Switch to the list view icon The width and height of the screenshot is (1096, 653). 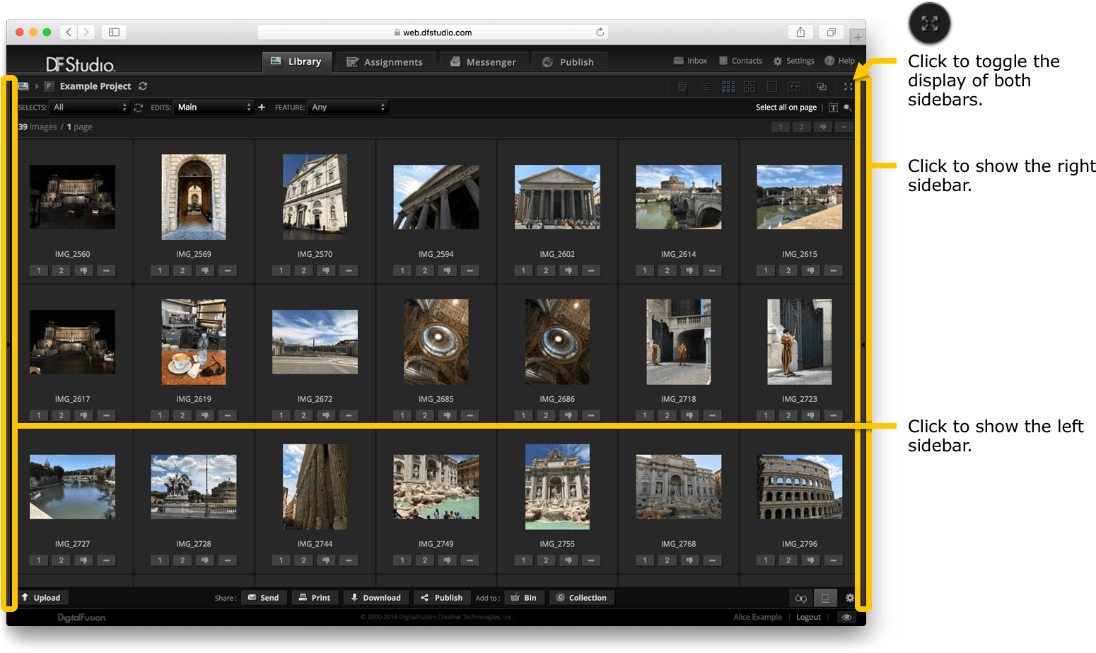pyautogui.click(x=706, y=86)
